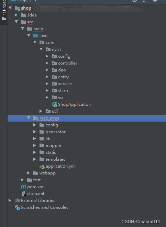Click the Maven pom.xml icon

[x=23, y=187]
